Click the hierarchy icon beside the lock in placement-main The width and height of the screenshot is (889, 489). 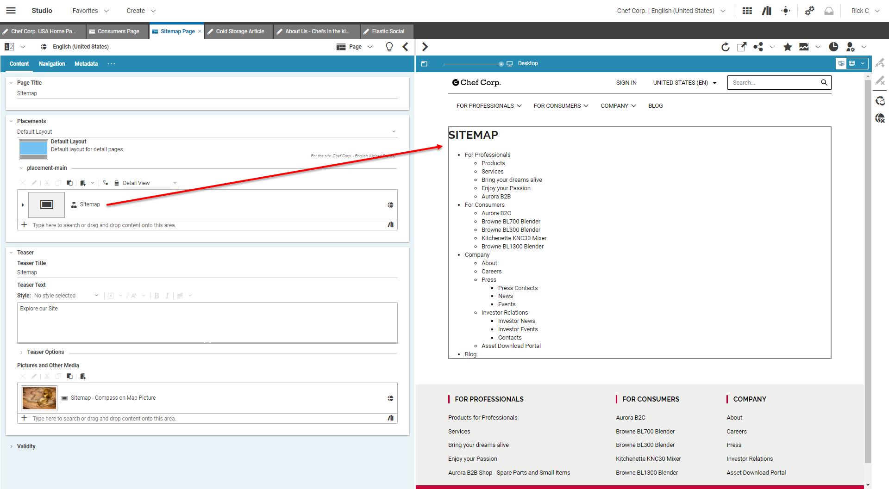[x=106, y=183]
